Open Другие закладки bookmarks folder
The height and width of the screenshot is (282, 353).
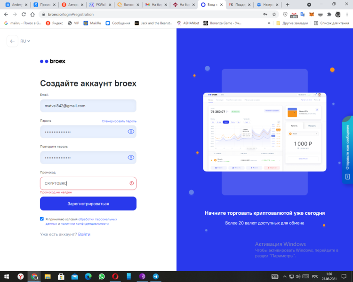pos(292,23)
